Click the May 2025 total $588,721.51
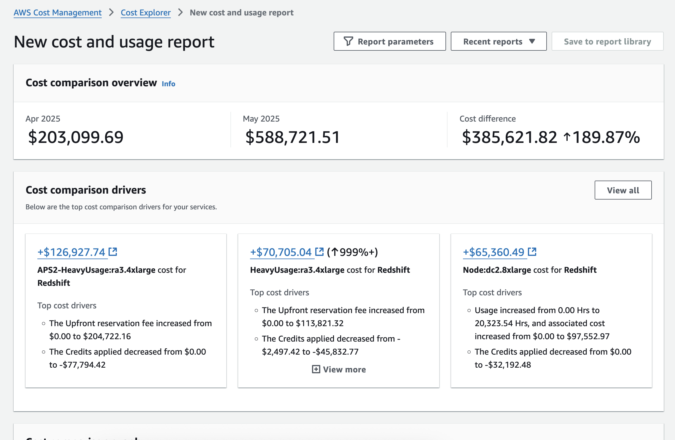675x440 pixels. (x=292, y=137)
